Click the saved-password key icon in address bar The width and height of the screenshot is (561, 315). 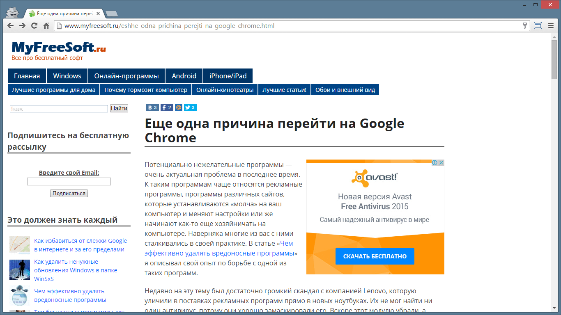[x=525, y=26]
